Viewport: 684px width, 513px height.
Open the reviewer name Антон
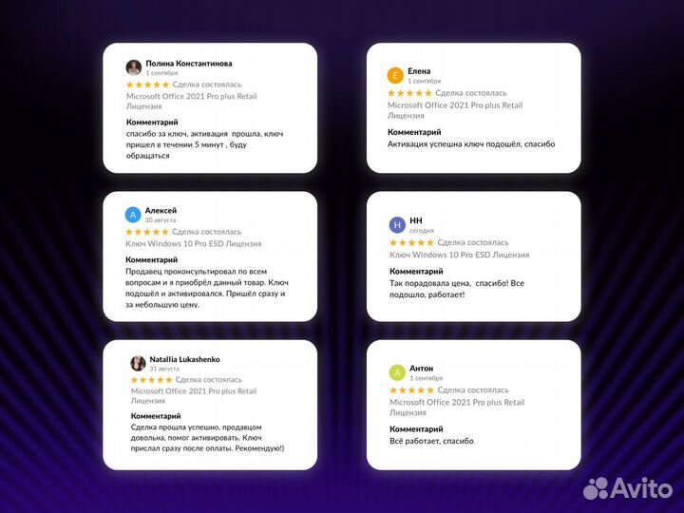[x=421, y=368]
